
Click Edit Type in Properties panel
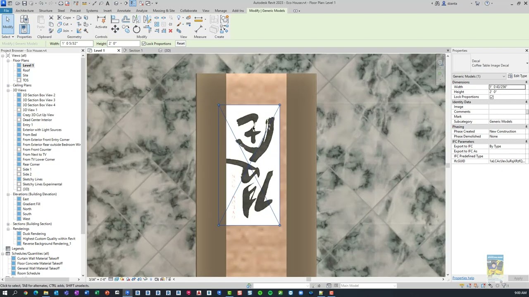point(517,76)
